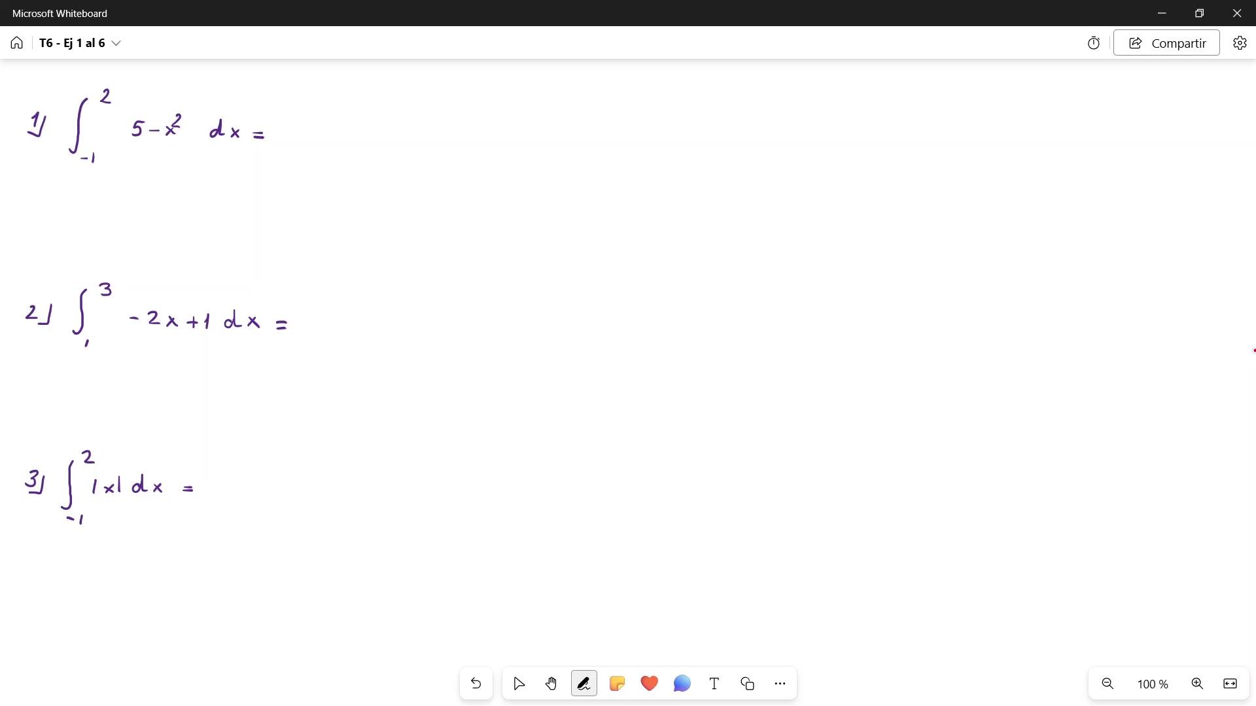
Task: Open the timer
Action: (x=1094, y=43)
